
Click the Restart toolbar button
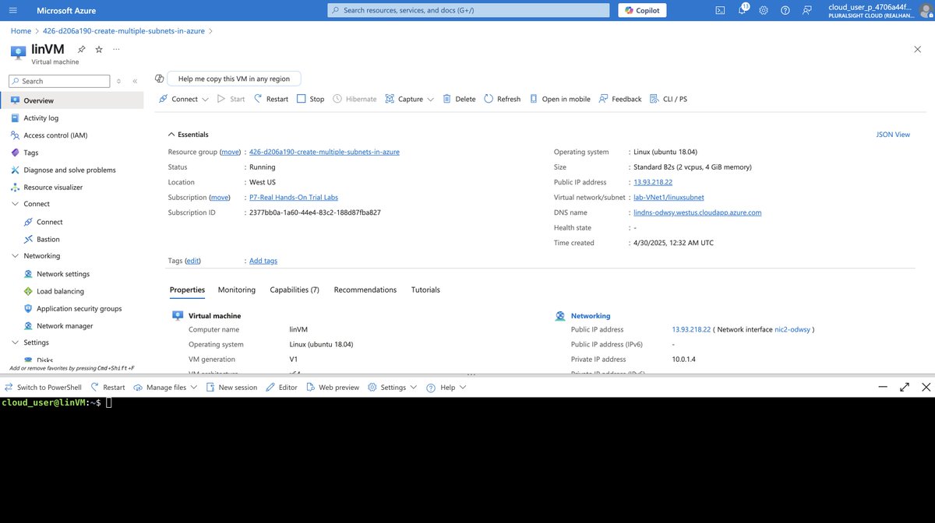[x=271, y=99]
